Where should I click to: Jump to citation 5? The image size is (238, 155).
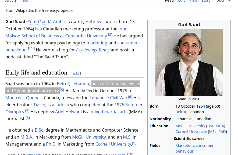click(62, 90)
